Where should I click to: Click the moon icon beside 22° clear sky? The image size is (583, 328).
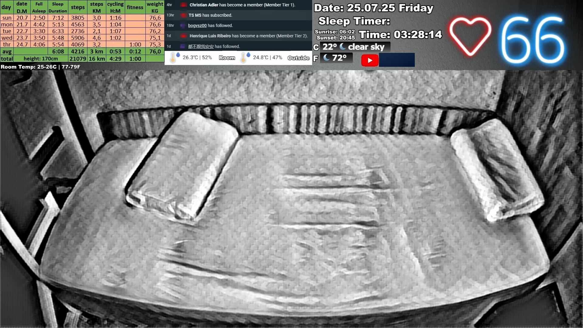point(343,46)
